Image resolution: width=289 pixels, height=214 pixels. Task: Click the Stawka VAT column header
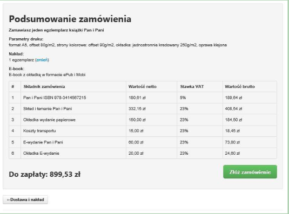pos(192,87)
